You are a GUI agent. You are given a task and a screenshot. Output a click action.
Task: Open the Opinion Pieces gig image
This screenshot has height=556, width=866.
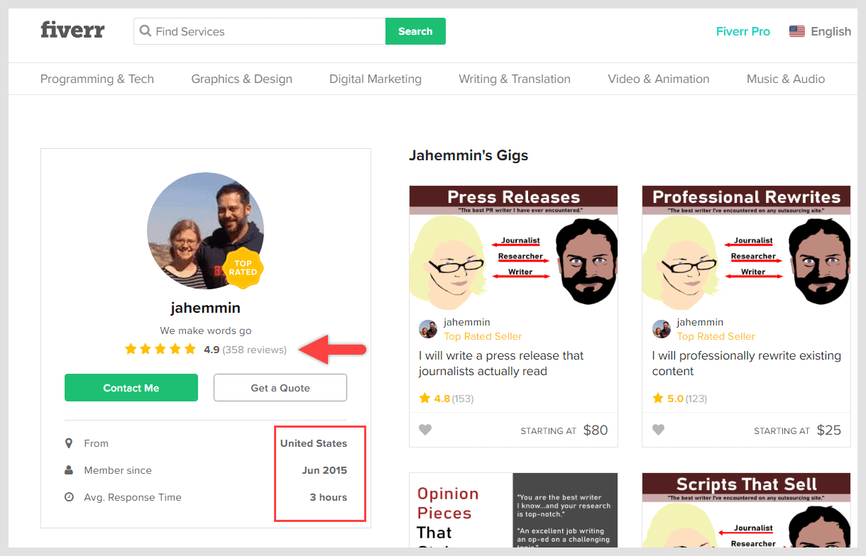click(514, 510)
